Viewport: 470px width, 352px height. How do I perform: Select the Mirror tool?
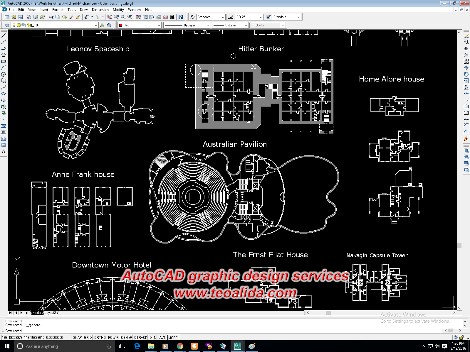pyautogui.click(x=466, y=48)
